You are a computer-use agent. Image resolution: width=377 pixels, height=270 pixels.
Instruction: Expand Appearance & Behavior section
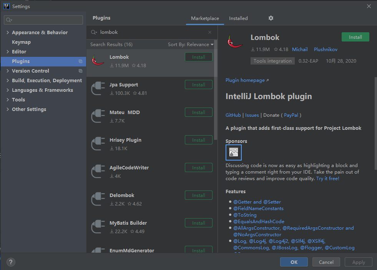pyautogui.click(x=8, y=32)
